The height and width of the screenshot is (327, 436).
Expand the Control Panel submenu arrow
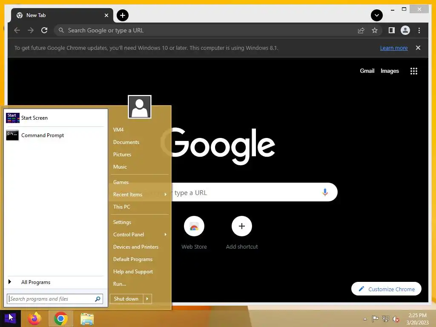click(x=166, y=235)
